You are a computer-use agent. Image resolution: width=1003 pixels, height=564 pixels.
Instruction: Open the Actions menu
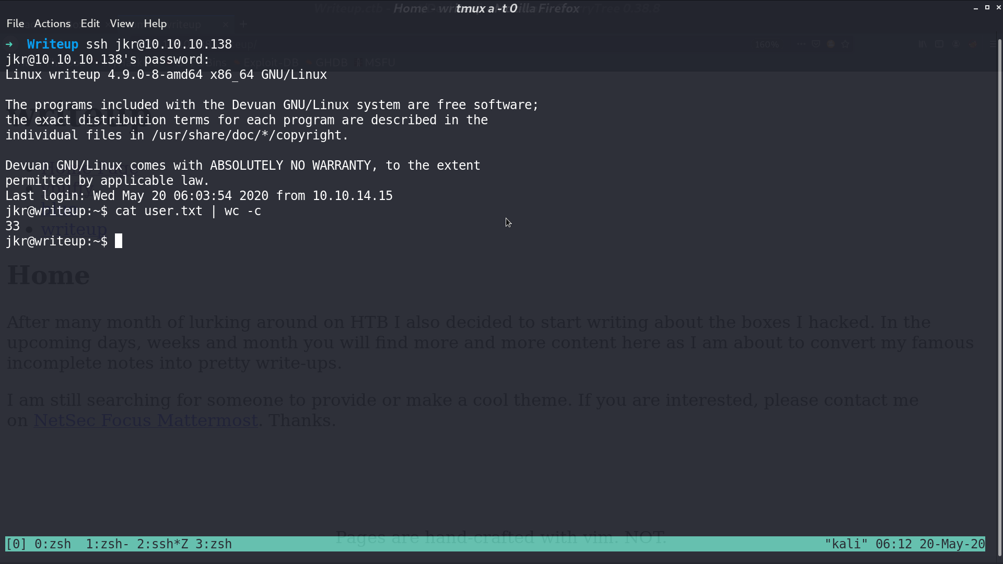point(52,23)
